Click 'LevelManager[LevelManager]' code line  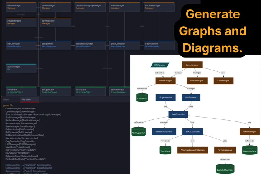[x=20, y=111]
